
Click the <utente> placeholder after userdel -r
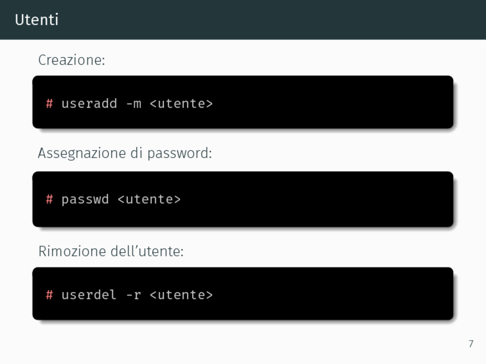(x=181, y=295)
